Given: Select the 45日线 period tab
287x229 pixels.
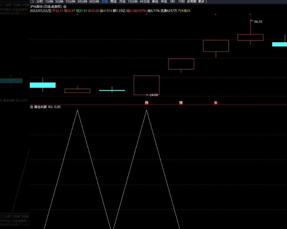Looking at the screenshot, I should click(145, 2).
